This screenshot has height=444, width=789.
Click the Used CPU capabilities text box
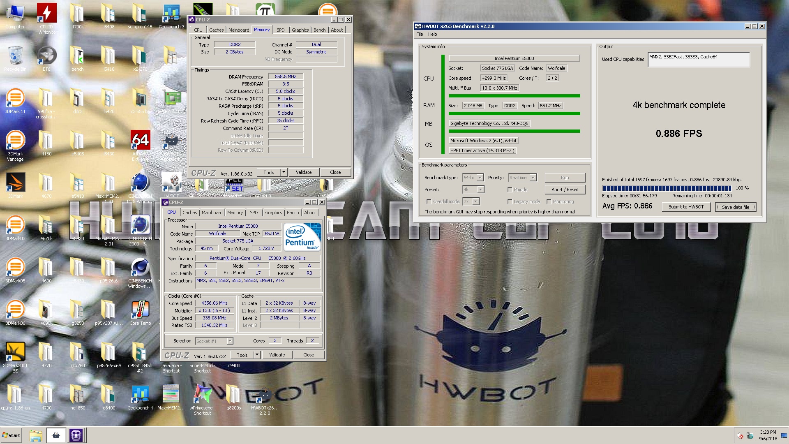[x=699, y=60]
